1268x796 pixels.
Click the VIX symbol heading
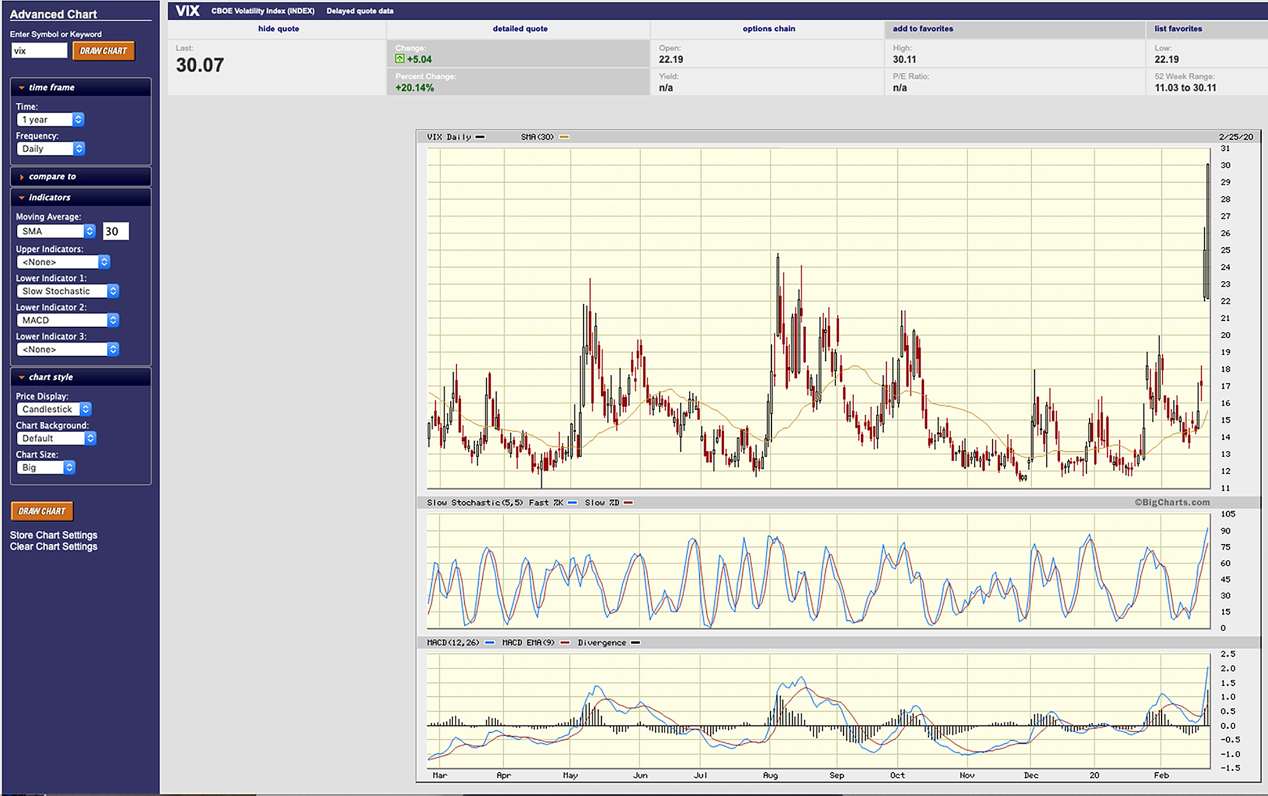point(187,11)
